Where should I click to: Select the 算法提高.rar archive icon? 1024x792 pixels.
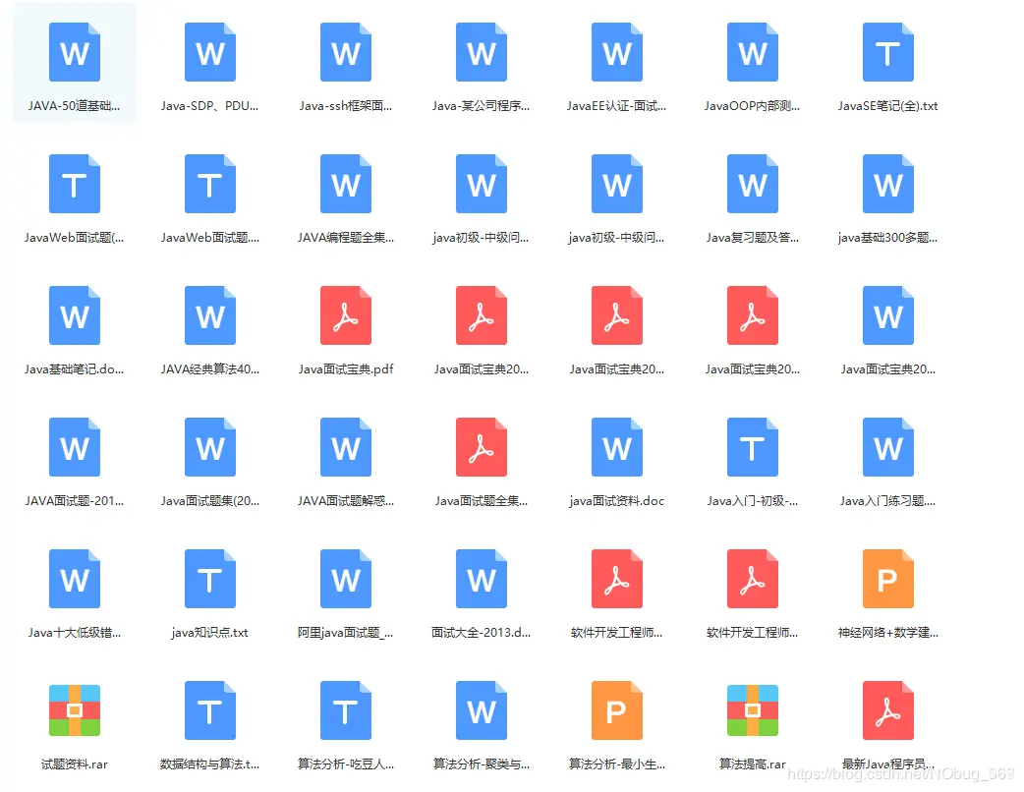[753, 710]
